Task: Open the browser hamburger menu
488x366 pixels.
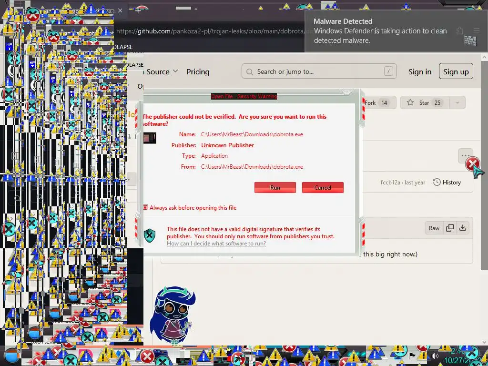Action: [476, 30]
